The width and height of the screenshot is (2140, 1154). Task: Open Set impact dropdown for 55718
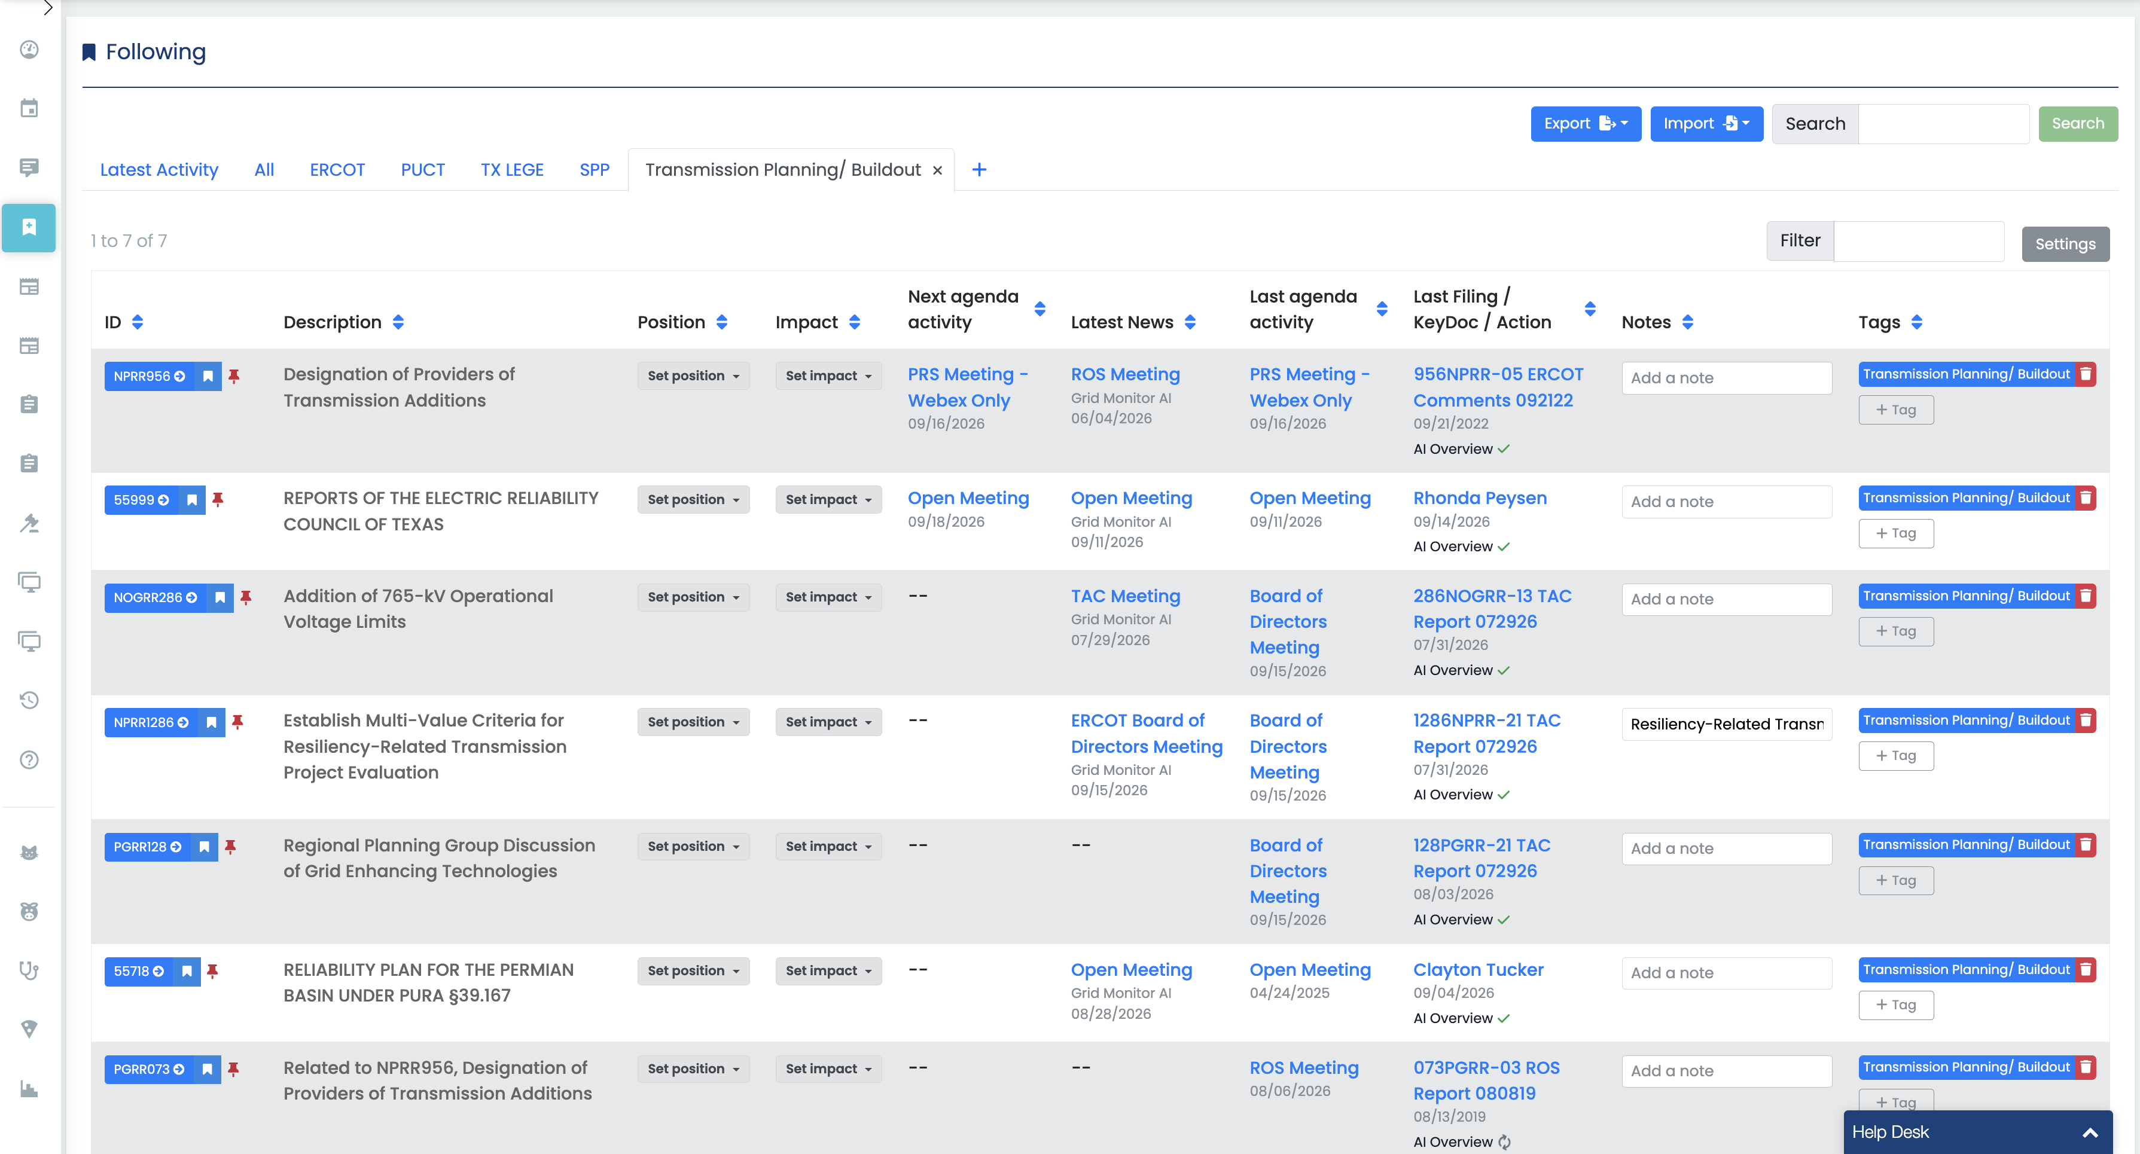(x=828, y=970)
